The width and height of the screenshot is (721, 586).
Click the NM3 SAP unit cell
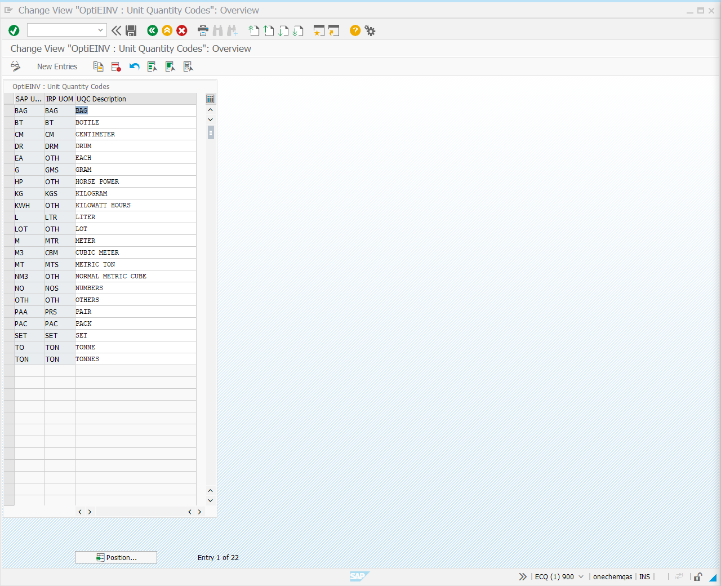[x=29, y=276]
